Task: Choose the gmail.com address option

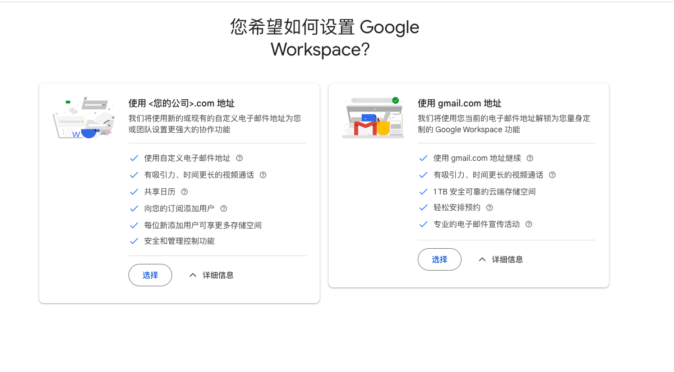Action: pos(440,259)
